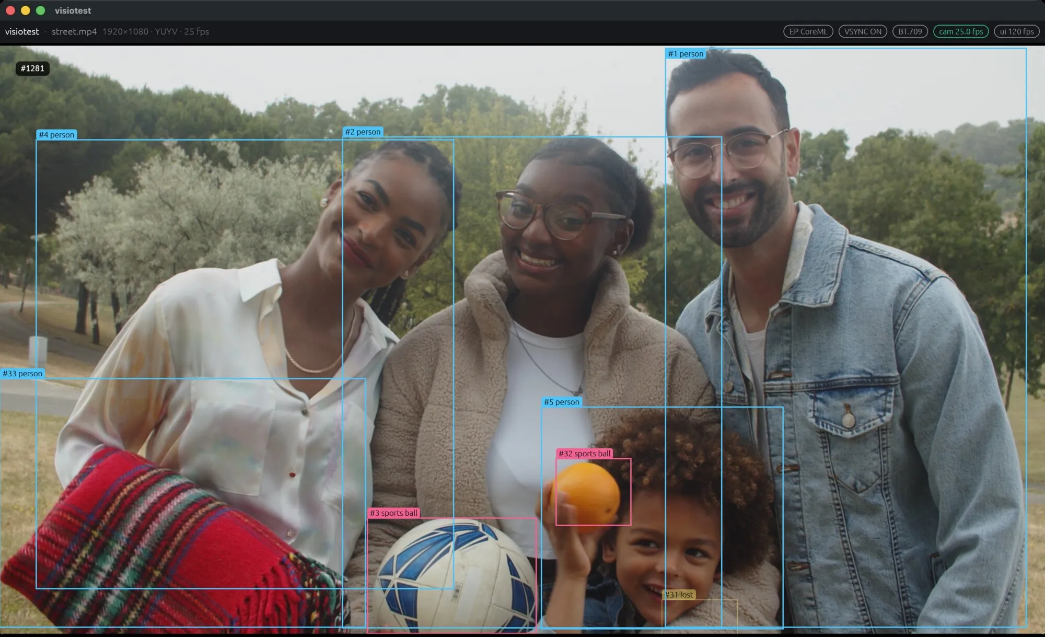Select the #33 person detection label
1045x637 pixels.
[22, 374]
